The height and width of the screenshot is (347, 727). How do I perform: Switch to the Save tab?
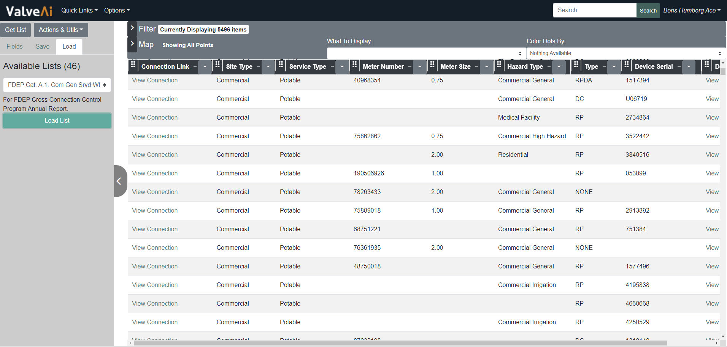coord(43,46)
